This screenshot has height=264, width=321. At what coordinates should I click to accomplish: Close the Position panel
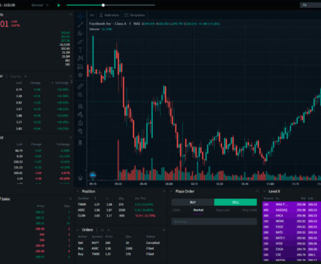point(164,191)
